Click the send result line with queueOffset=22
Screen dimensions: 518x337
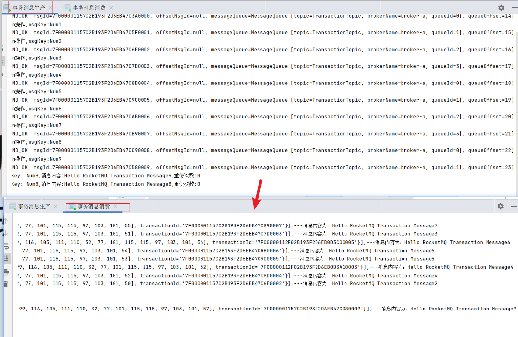pyautogui.click(x=263, y=150)
